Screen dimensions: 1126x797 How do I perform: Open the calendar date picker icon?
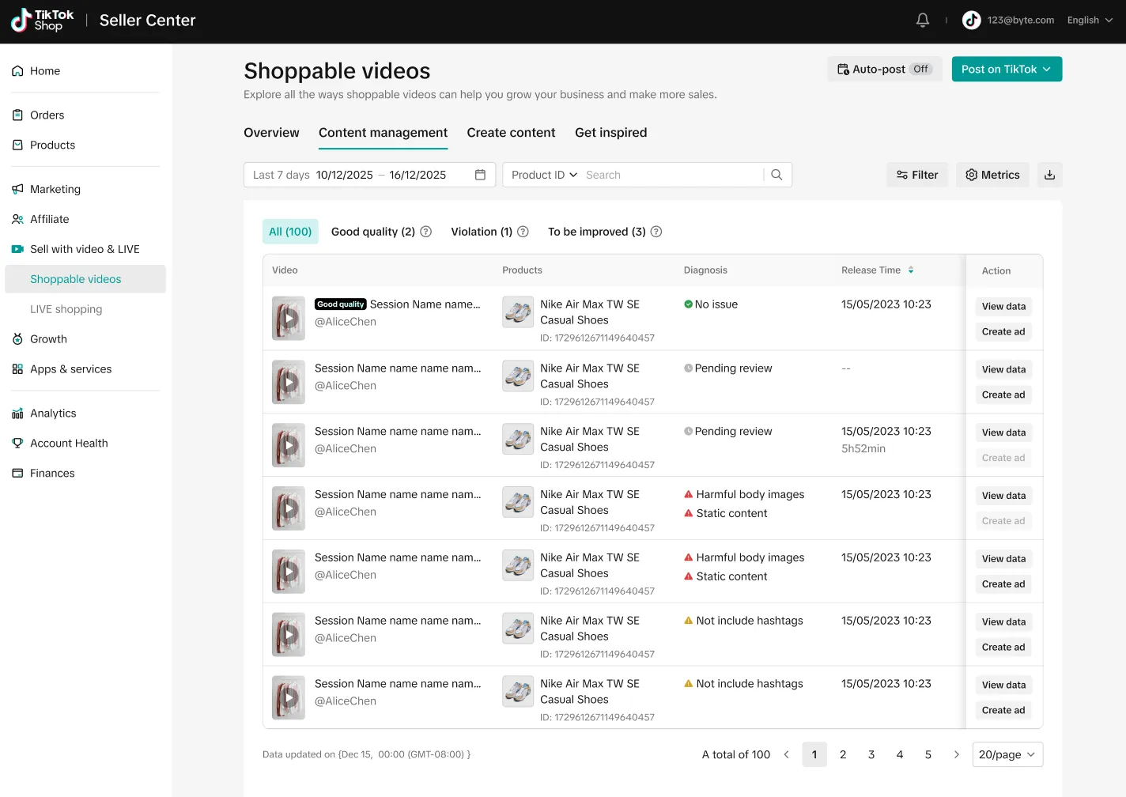click(x=480, y=175)
